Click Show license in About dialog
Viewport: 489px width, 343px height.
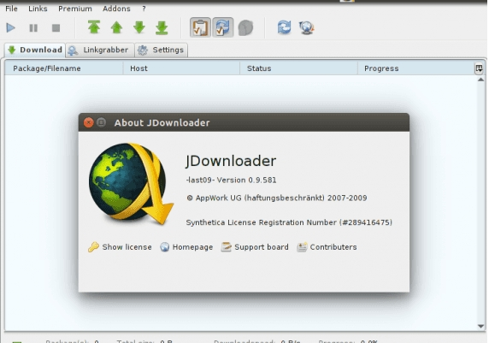pyautogui.click(x=120, y=247)
